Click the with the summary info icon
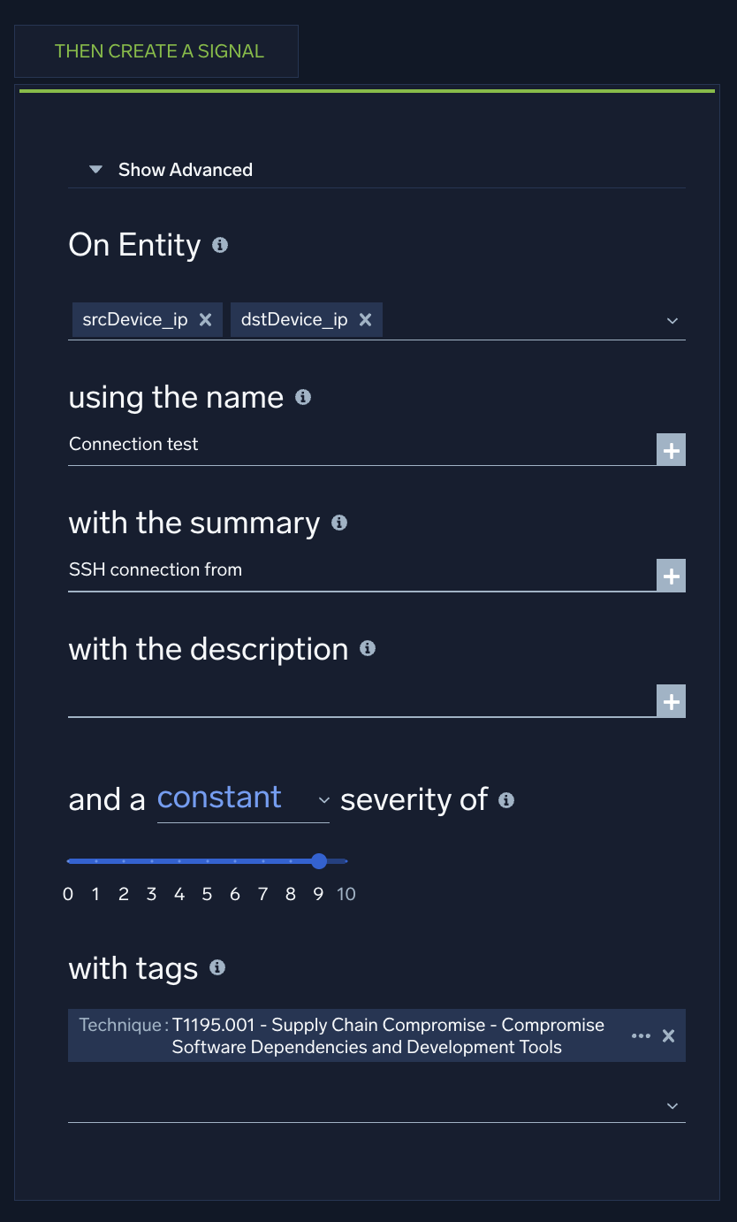This screenshot has height=1222, width=737. (338, 523)
